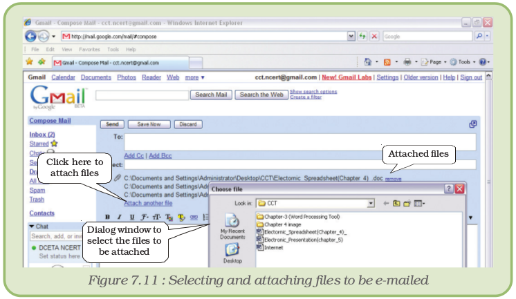The width and height of the screenshot is (516, 299).
Task: Click the red Stop loading icon
Action: 374,36
